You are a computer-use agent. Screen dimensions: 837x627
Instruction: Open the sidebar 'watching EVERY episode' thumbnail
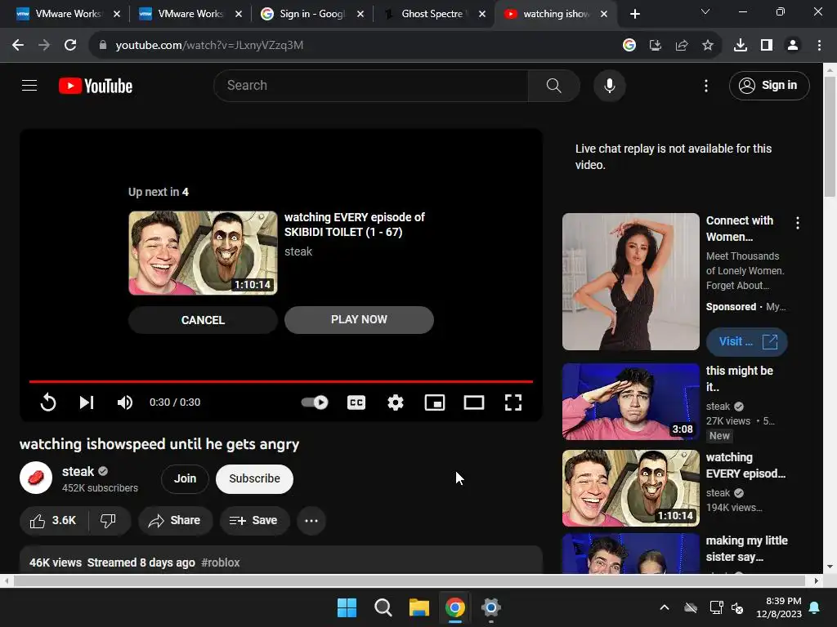click(631, 488)
